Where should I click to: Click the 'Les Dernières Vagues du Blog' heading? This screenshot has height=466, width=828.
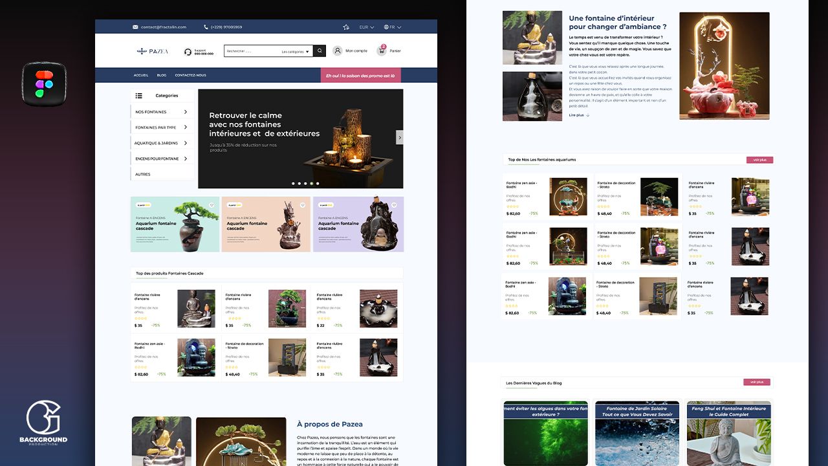[534, 383]
